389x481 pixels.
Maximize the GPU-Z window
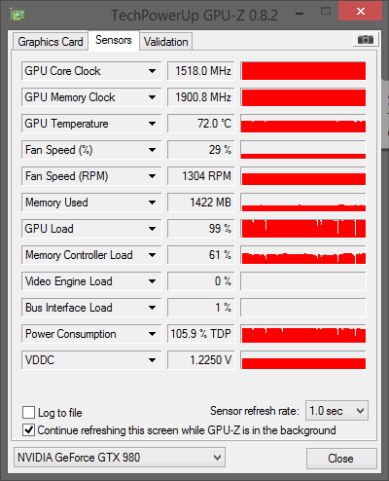coord(326,12)
